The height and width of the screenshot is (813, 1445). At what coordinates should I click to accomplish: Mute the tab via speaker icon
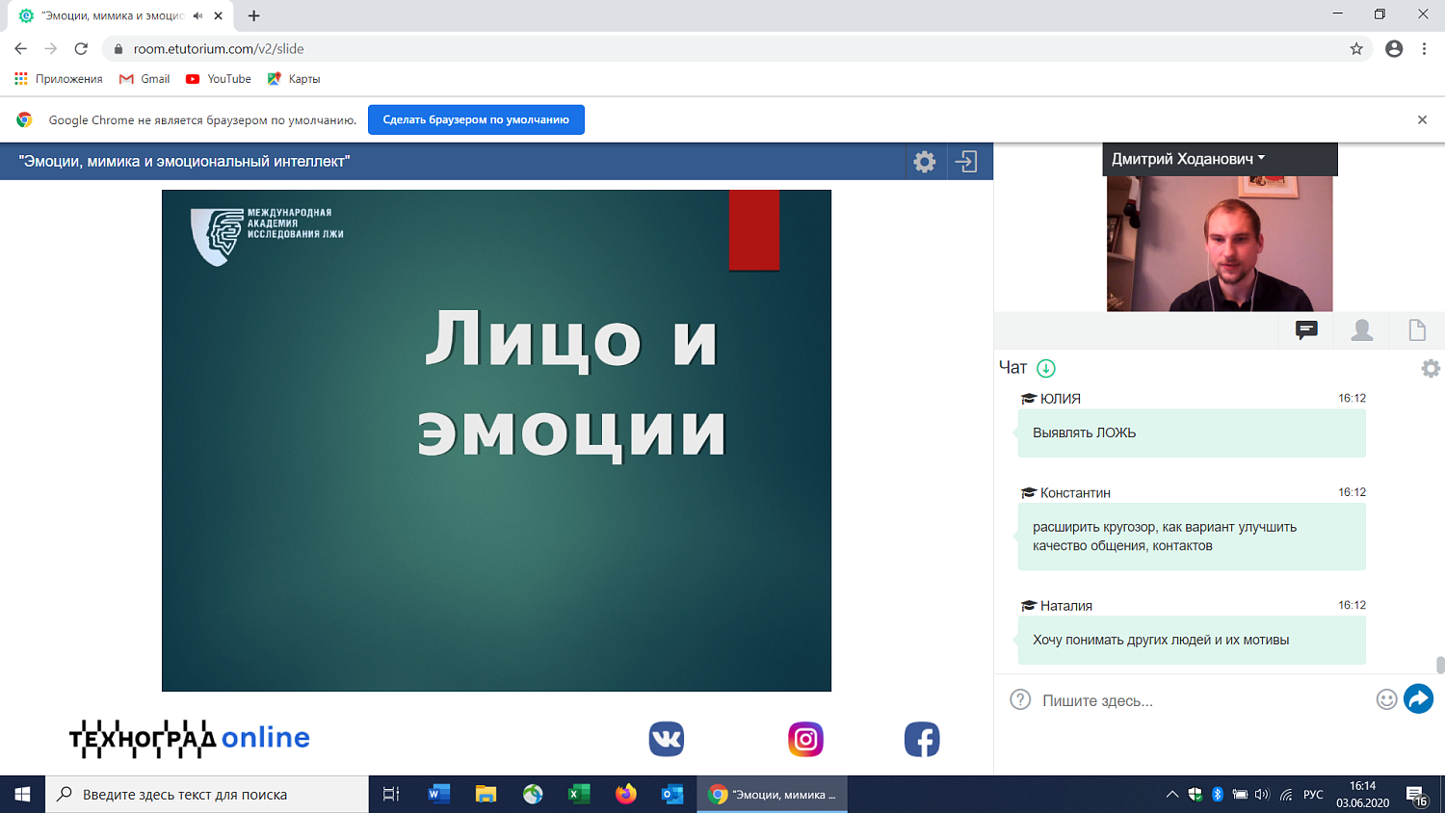click(197, 15)
